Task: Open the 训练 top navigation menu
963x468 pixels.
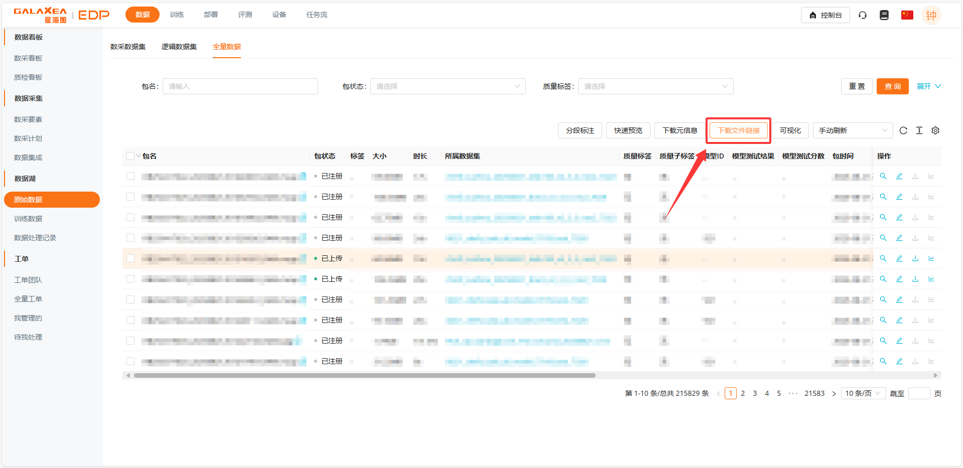Action: pos(177,15)
